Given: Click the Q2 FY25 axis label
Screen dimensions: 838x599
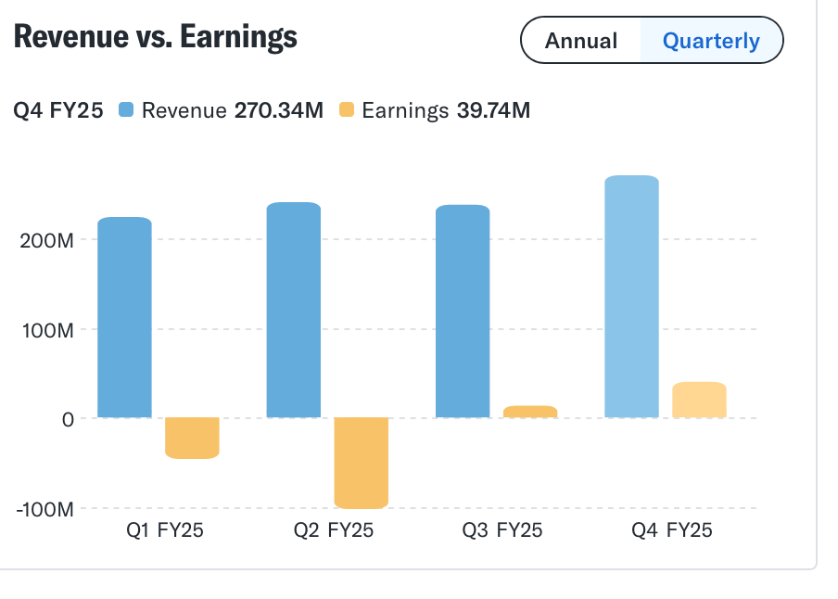Looking at the screenshot, I should tap(334, 531).
